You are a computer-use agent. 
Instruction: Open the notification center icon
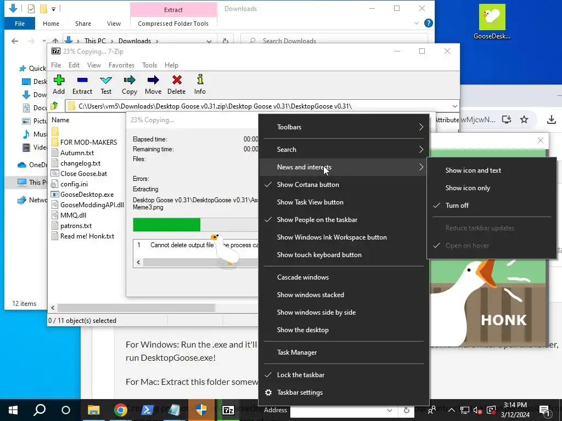coord(545,410)
